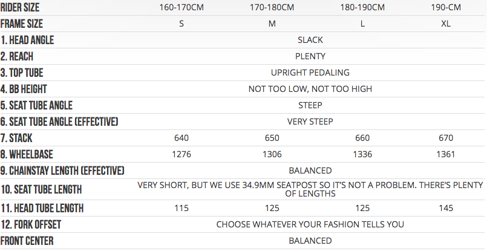The image size is (487, 251).
Task: Select frame size XL
Action: pos(446,24)
